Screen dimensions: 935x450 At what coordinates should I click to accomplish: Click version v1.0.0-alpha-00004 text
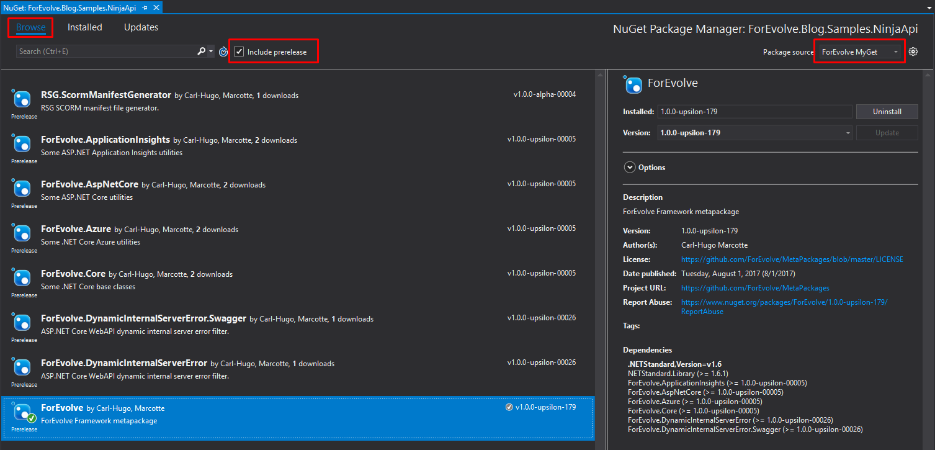tap(545, 95)
